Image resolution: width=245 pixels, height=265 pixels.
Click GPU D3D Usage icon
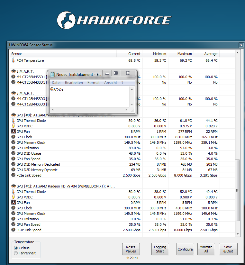coord(14,153)
